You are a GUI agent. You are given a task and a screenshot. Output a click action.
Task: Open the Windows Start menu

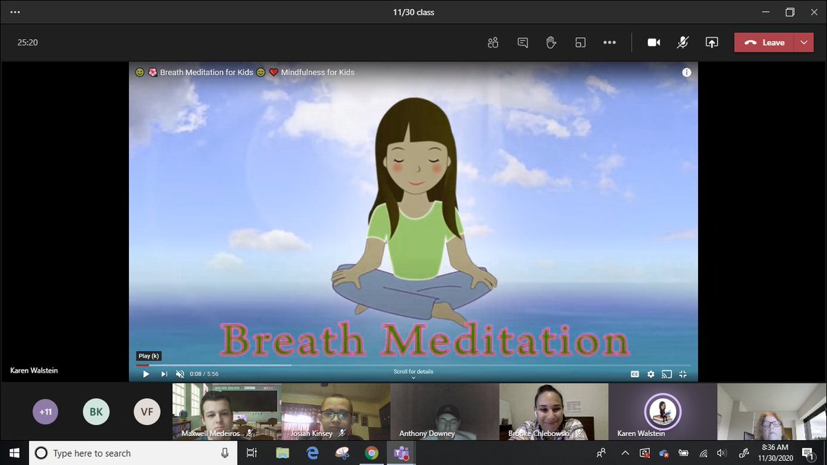point(14,453)
